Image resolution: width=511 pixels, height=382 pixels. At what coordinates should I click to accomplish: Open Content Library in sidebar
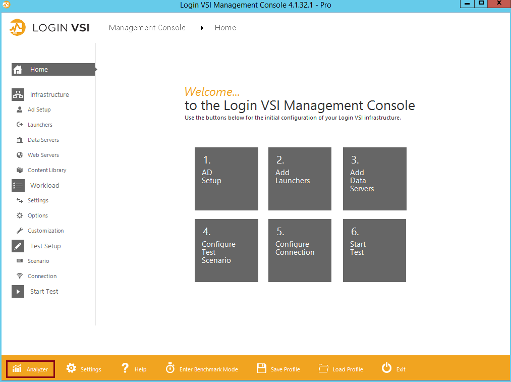(47, 170)
